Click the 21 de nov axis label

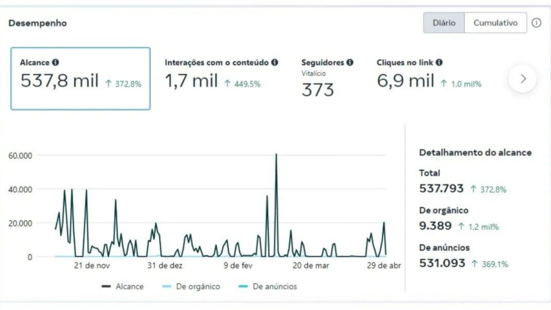point(92,266)
